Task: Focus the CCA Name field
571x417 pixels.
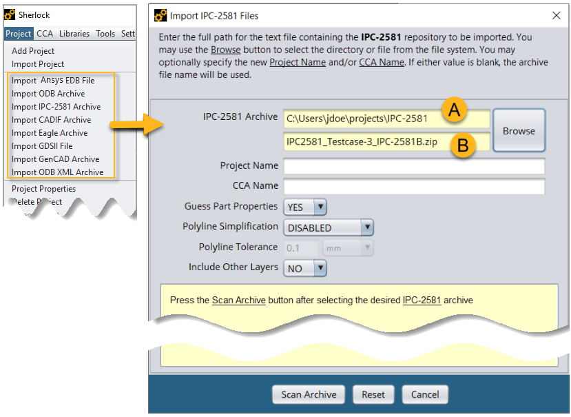Action: point(414,186)
